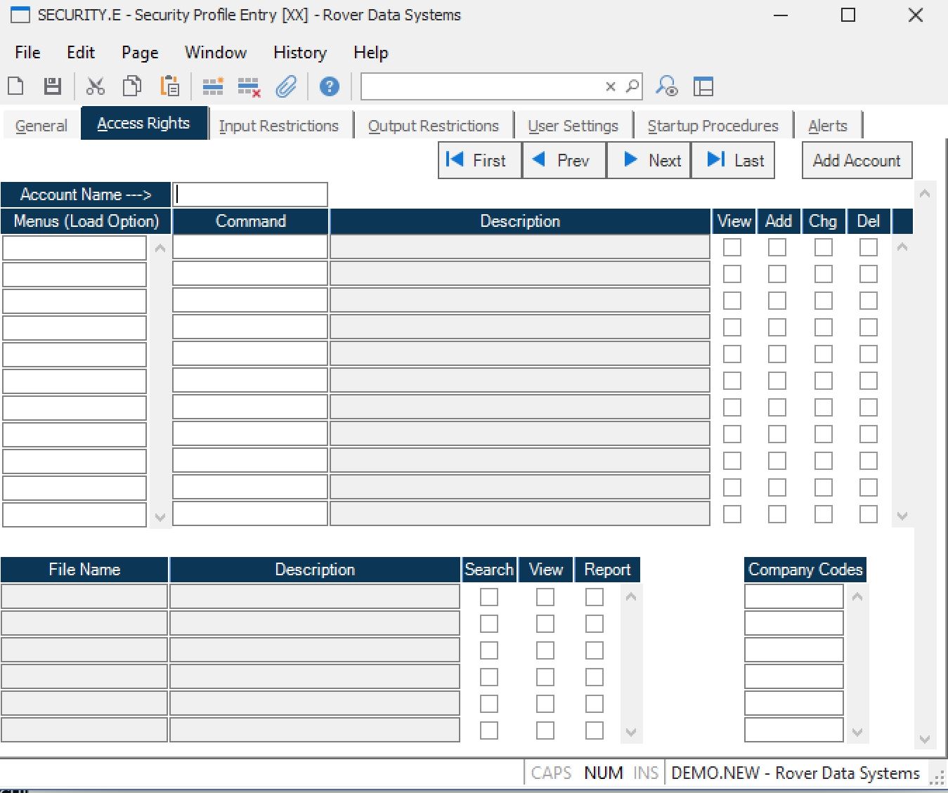Image resolution: width=948 pixels, height=793 pixels.
Task: Open the History menu
Action: click(x=300, y=53)
